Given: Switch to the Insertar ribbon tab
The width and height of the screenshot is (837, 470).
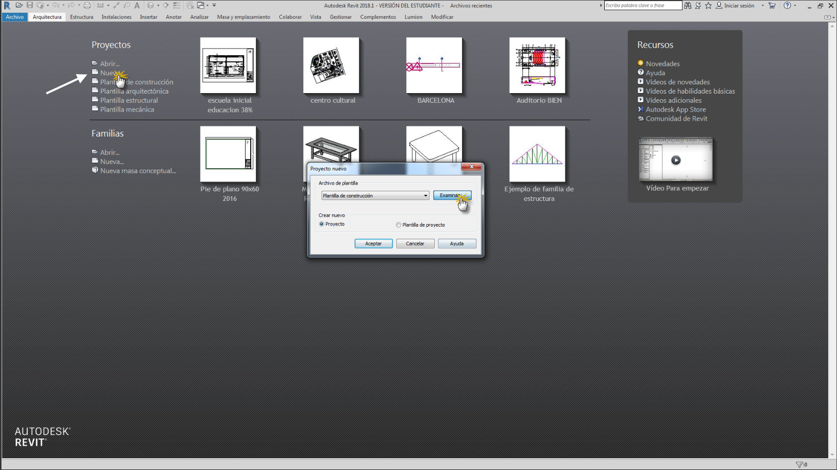Looking at the screenshot, I should tap(148, 17).
